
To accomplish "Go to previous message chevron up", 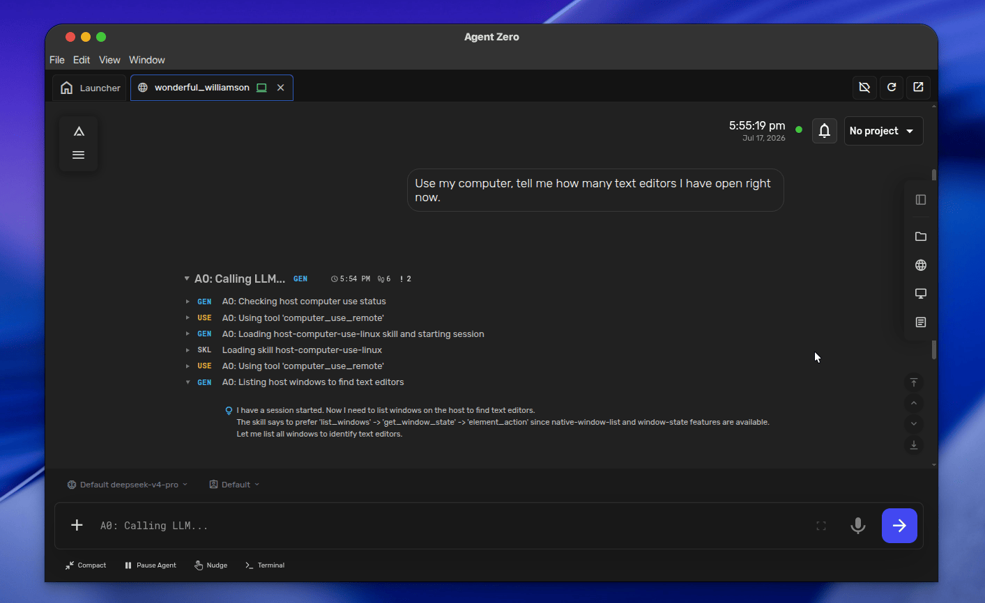I will [x=914, y=403].
